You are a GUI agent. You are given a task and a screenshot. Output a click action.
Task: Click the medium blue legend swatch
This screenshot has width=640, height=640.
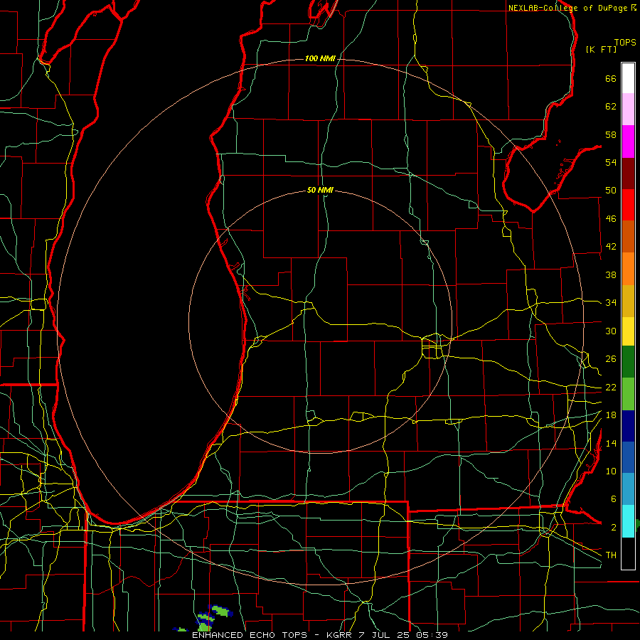(628, 457)
